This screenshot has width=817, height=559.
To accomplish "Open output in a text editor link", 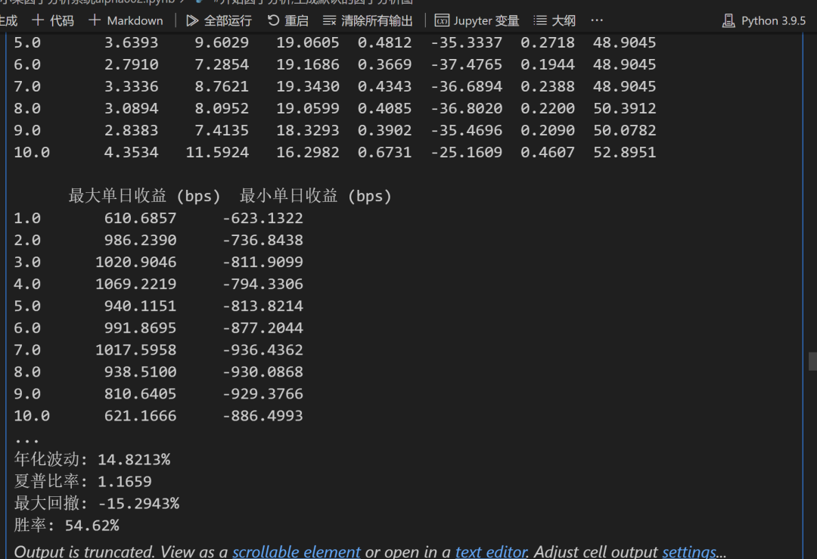I will pos(492,551).
